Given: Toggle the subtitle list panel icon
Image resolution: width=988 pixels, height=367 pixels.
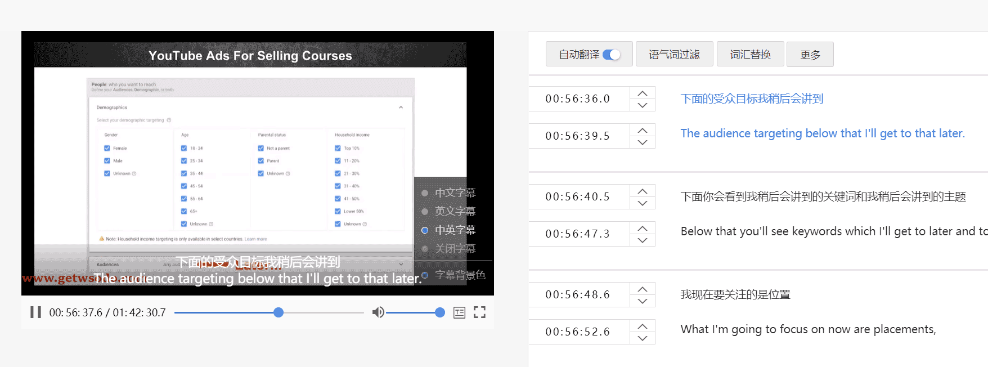Looking at the screenshot, I should coord(459,312).
